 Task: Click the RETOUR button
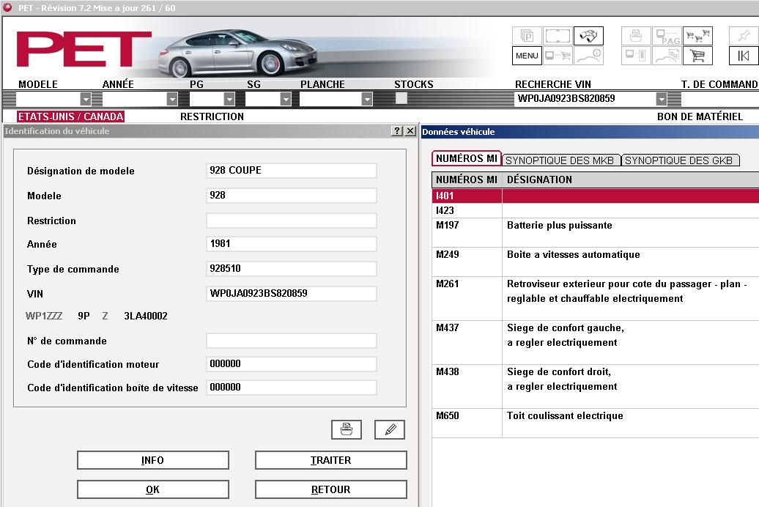click(x=330, y=489)
